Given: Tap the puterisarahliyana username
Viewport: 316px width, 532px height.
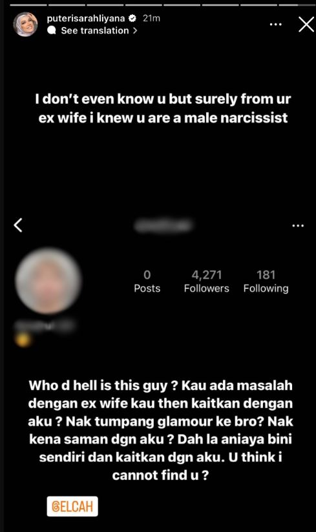Looking at the screenshot, I should [86, 18].
